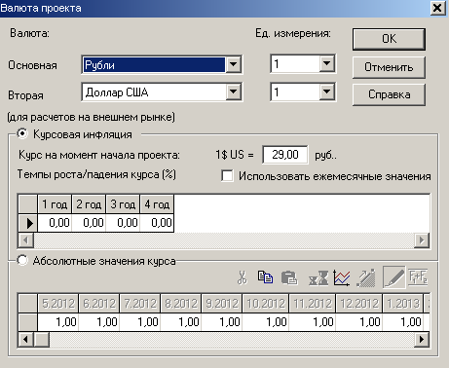Select the Абсолютные значения курса radio button
This screenshot has height=368, width=449.
[22, 260]
